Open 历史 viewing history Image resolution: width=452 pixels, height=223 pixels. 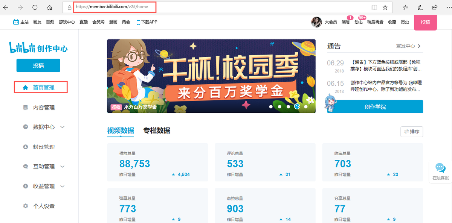coord(405,22)
